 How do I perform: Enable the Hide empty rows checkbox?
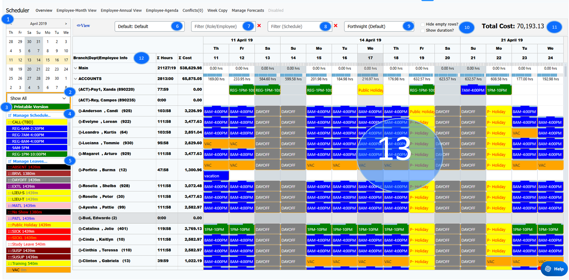[x=423, y=25]
